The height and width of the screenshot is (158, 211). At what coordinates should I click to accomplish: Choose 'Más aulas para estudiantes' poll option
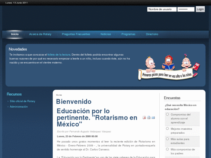click(x=167, y=139)
